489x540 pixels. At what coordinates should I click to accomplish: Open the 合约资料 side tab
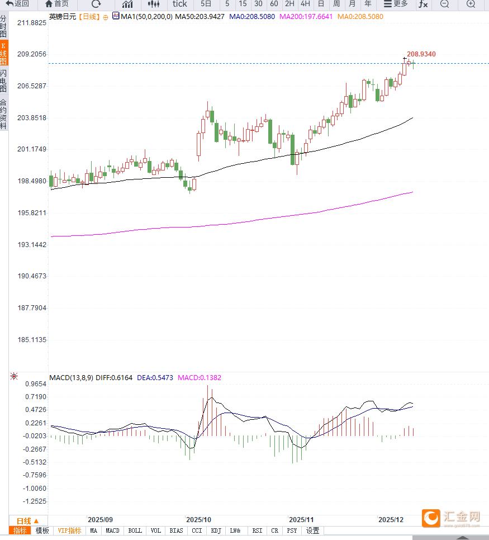click(3, 114)
